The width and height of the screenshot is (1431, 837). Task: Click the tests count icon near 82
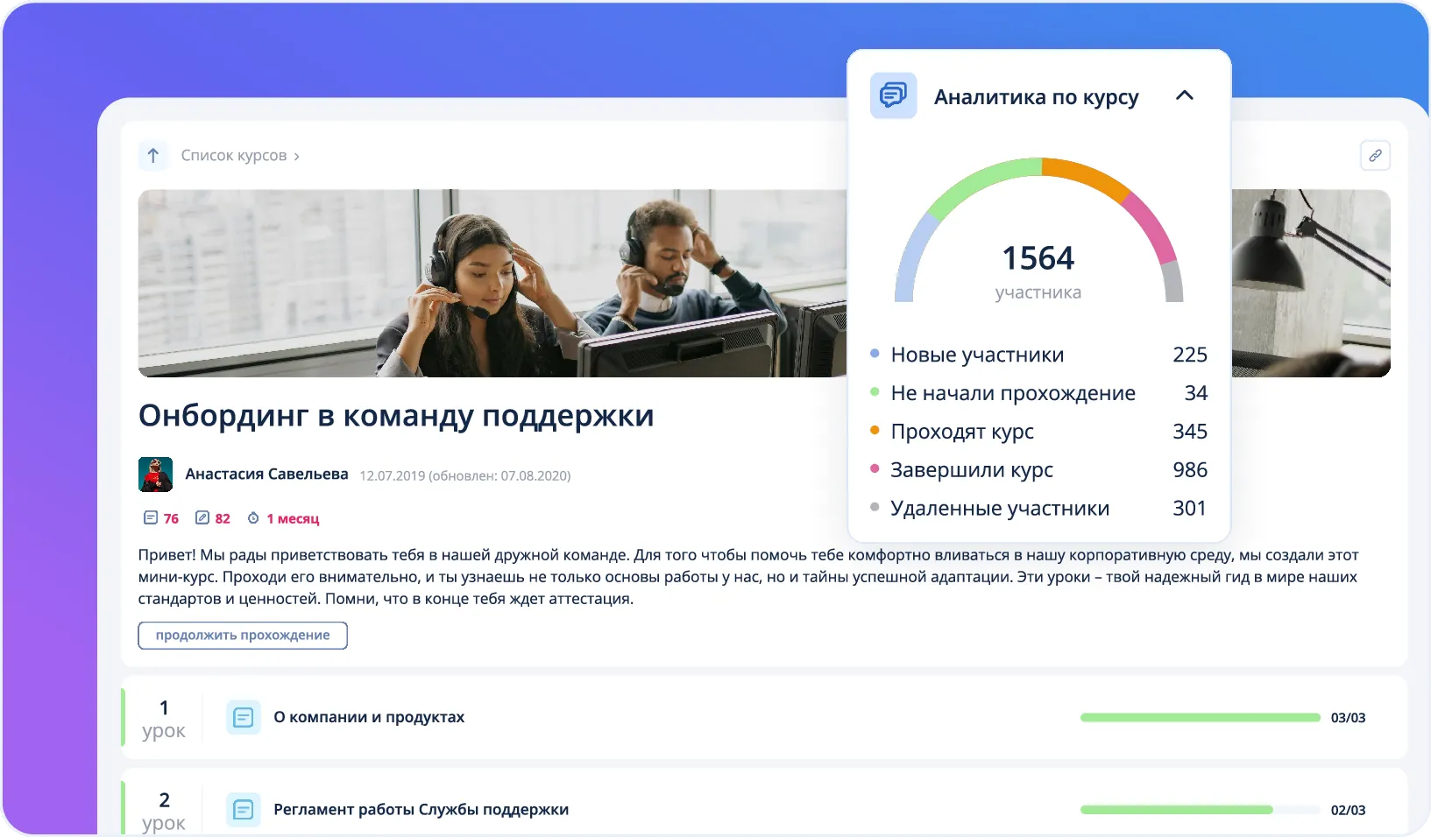click(x=202, y=518)
